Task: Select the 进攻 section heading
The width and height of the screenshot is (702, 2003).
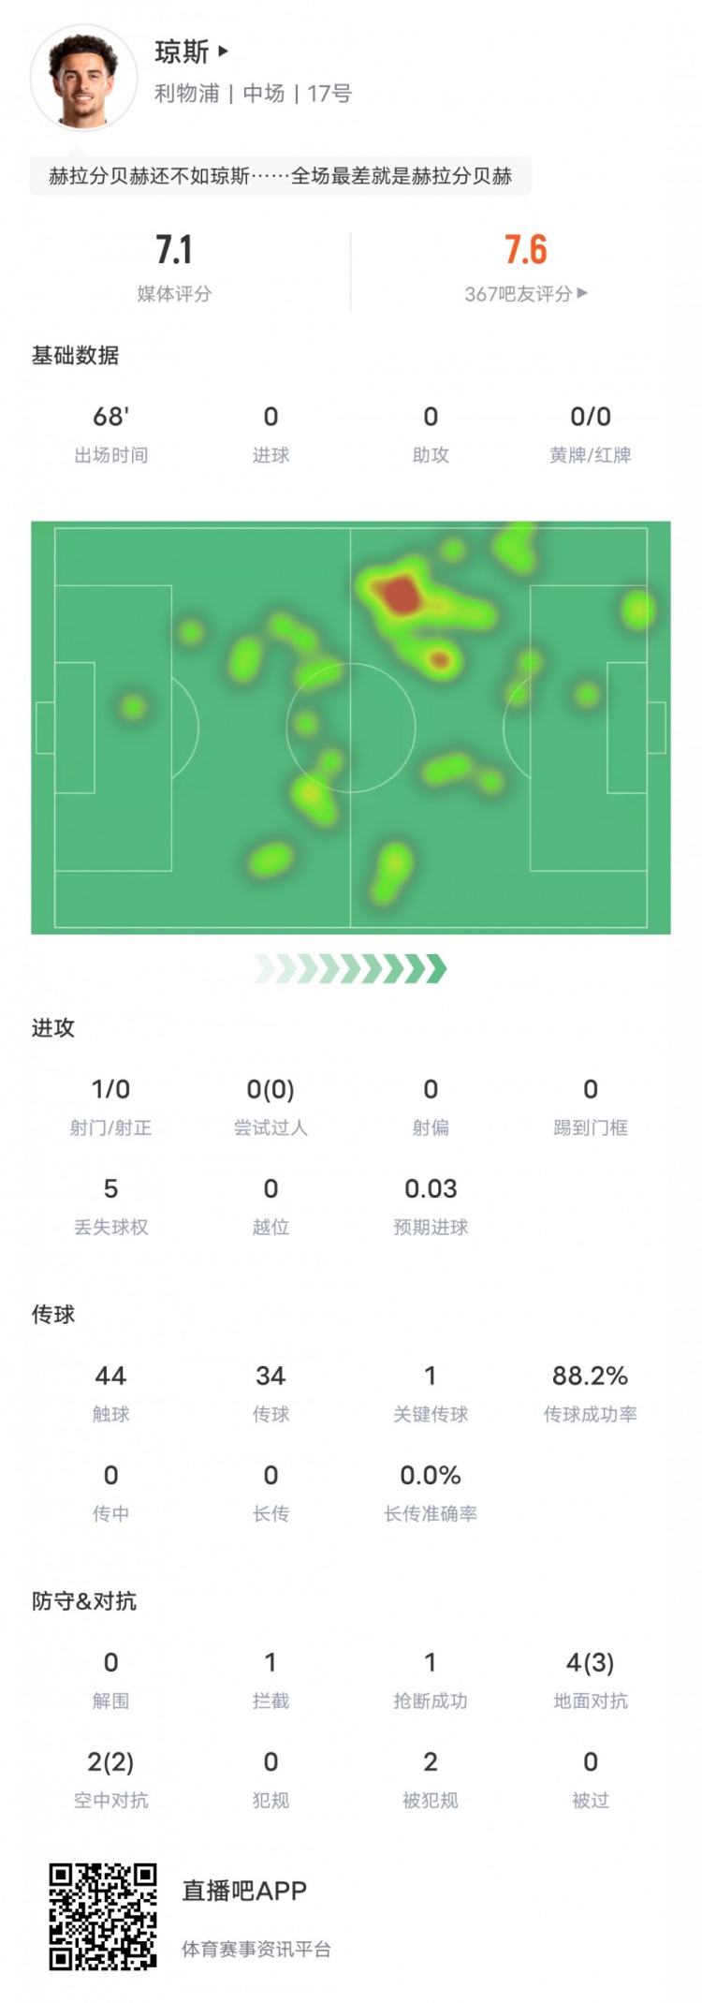Action: click(52, 1028)
